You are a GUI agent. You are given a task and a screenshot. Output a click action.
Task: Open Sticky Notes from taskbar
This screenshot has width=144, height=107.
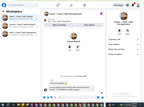click(x=23, y=105)
